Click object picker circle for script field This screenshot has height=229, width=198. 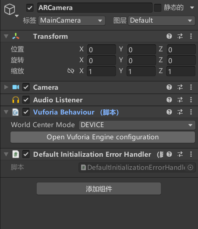pos(190,167)
